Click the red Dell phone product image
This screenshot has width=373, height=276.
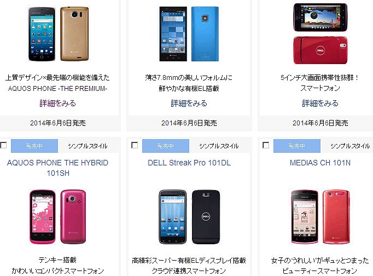(x=320, y=33)
